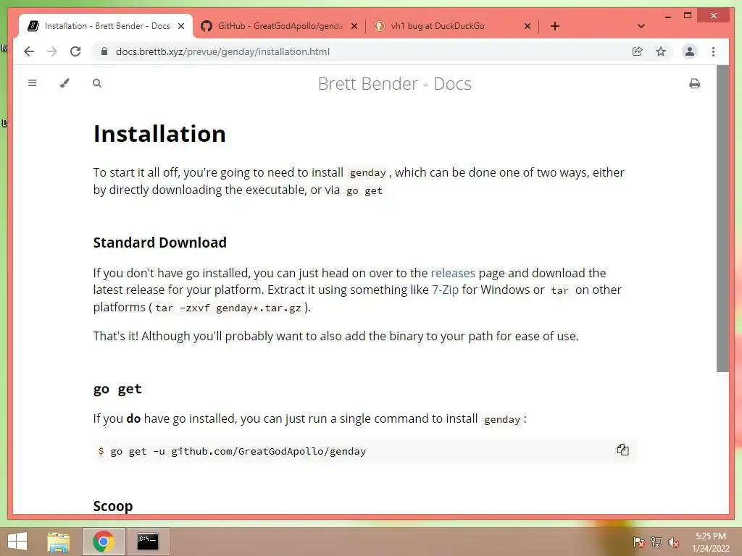The width and height of the screenshot is (742, 556).
Task: Click the Brett Bender - Docs title
Action: tap(395, 84)
